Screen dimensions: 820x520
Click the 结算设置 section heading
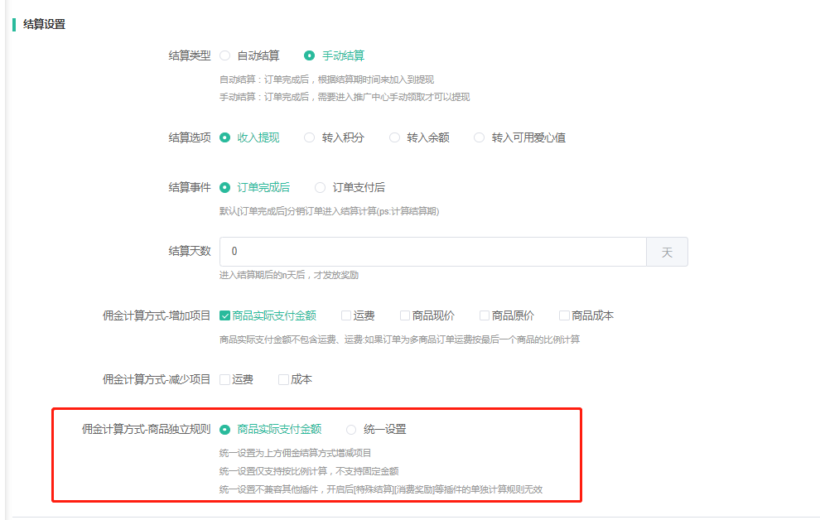pyautogui.click(x=44, y=24)
